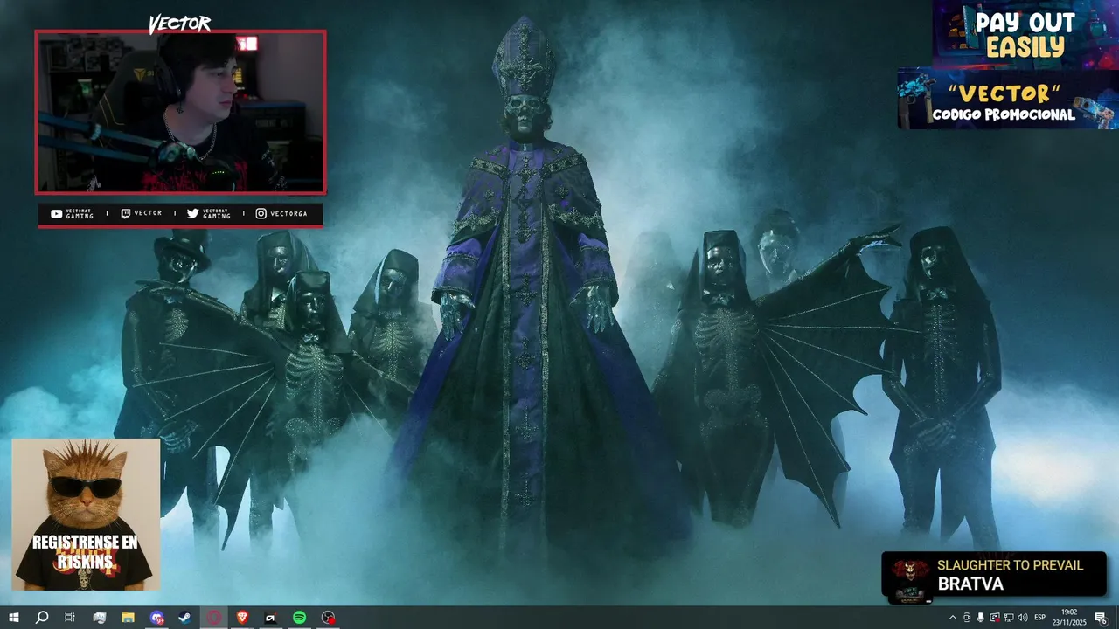Image resolution: width=1119 pixels, height=629 pixels.
Task: Switch to Opera GX browser in taskbar
Action: point(214,618)
